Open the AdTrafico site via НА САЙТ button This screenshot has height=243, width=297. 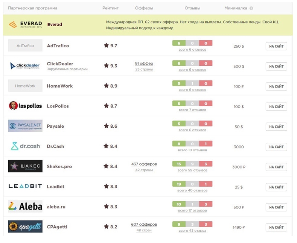click(x=276, y=46)
